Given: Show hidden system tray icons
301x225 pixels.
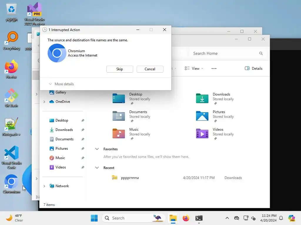Looking at the screenshot, I should click(x=227, y=218).
